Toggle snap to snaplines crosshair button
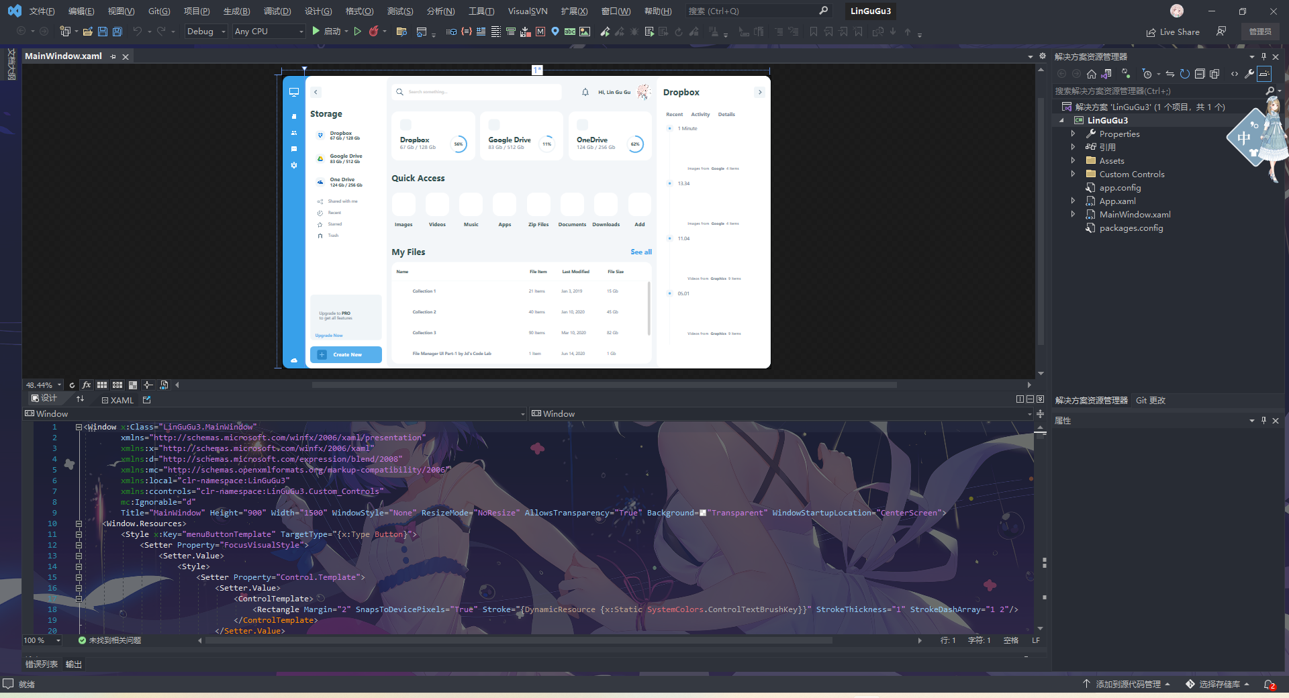This screenshot has width=1289, height=698. (148, 385)
